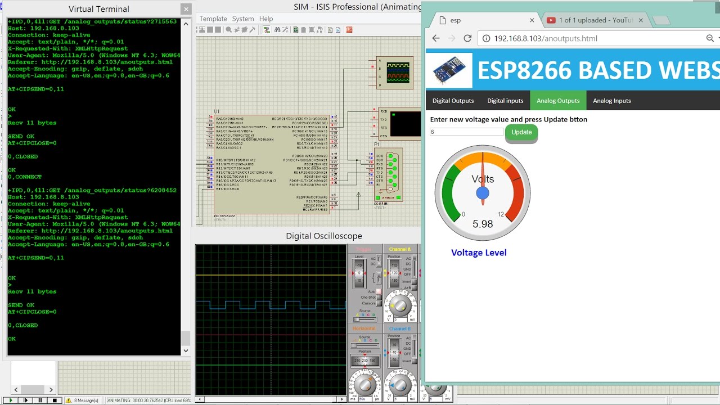Enable Auto trigger on the oscilloscope

(x=379, y=291)
